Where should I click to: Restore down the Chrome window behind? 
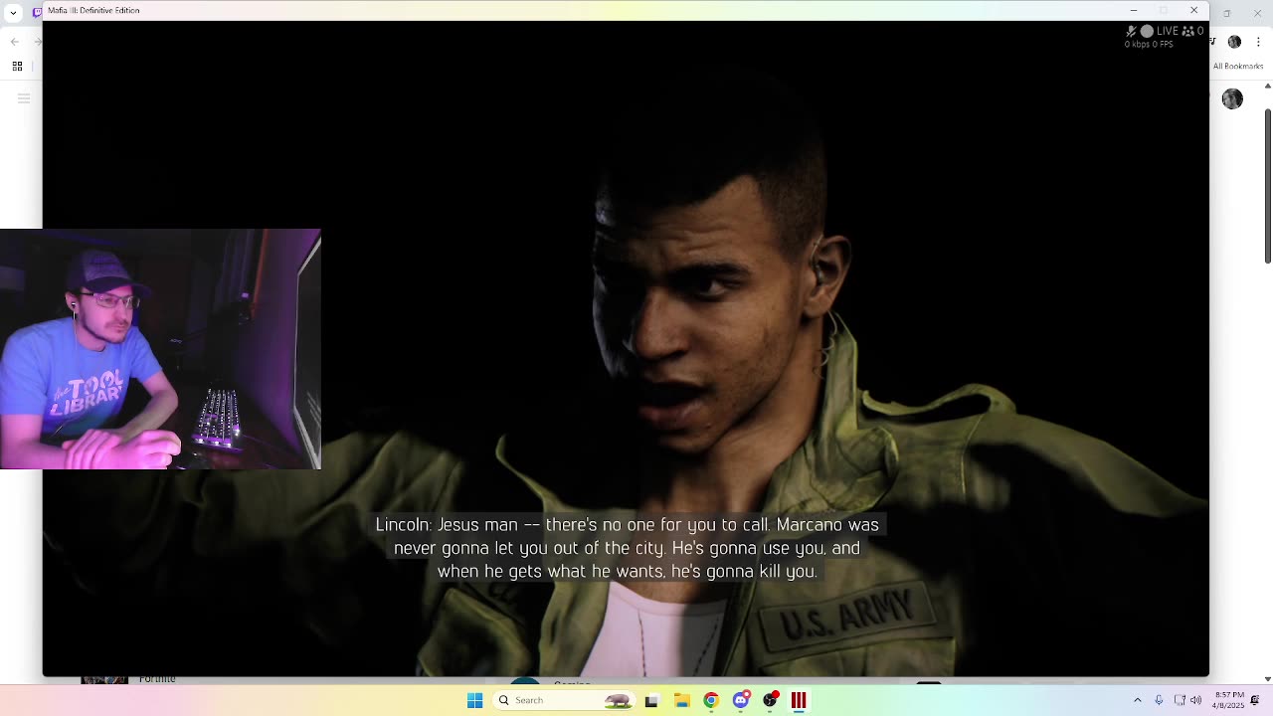pyautogui.click(x=1226, y=12)
